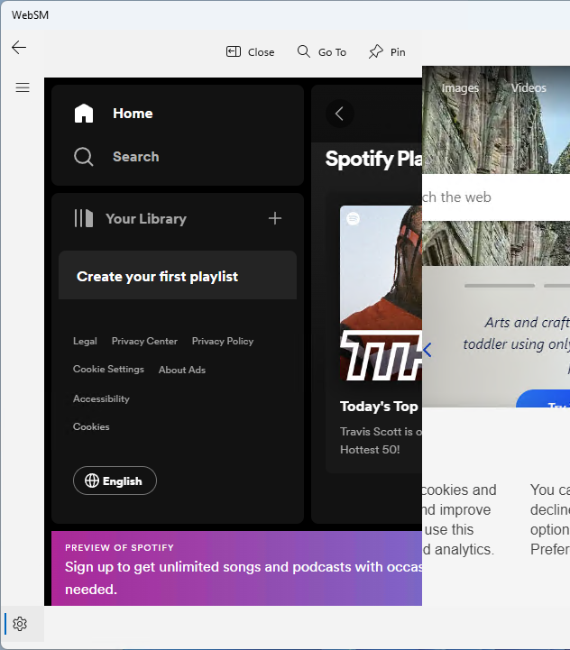Viewport: 570px width, 650px height.
Task: Click the Close pane toolbar button
Action: click(x=250, y=51)
